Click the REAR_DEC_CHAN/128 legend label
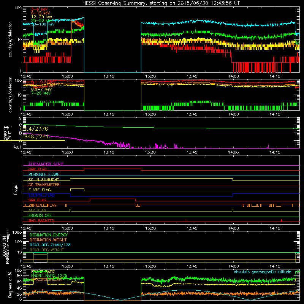This screenshot has width=304, height=304. tap(50, 245)
